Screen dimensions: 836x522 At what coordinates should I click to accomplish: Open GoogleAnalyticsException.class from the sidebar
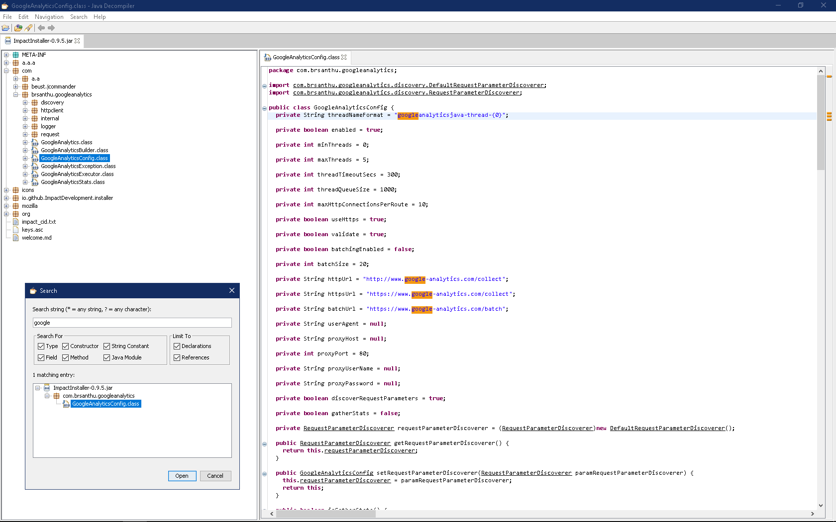[77, 166]
